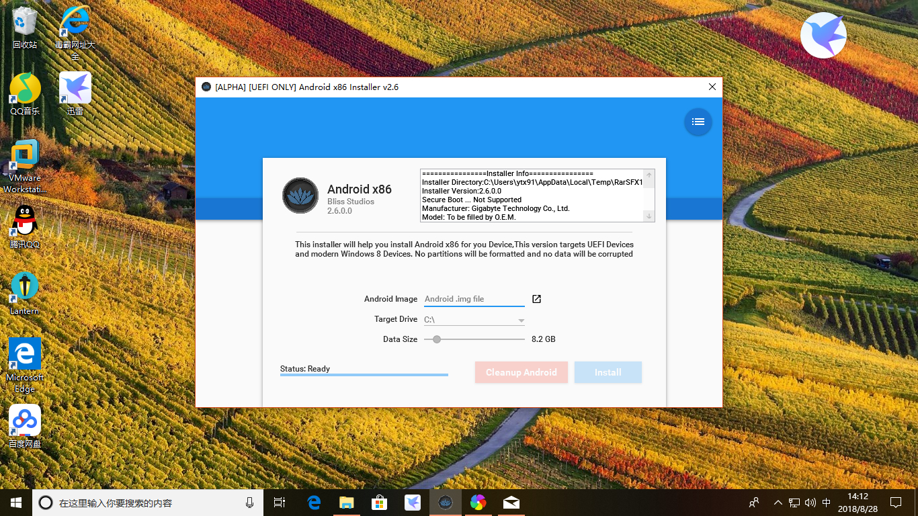Click the '8.2 GB' data size value

[544, 339]
